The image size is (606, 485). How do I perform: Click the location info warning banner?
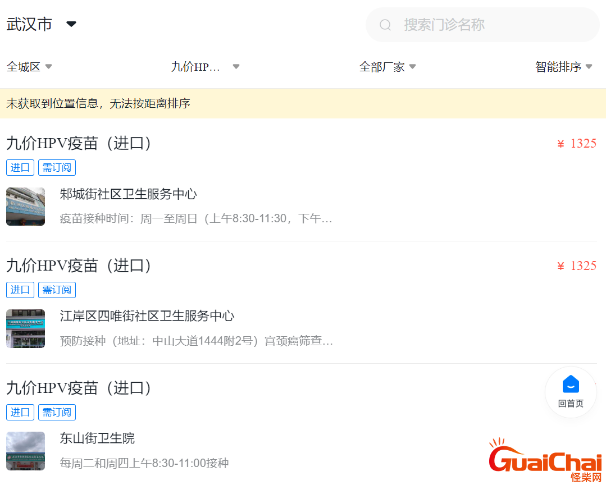click(x=303, y=103)
